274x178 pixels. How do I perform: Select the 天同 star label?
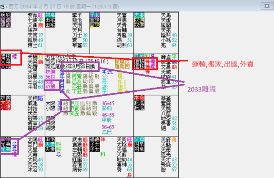pyautogui.click(x=122, y=139)
